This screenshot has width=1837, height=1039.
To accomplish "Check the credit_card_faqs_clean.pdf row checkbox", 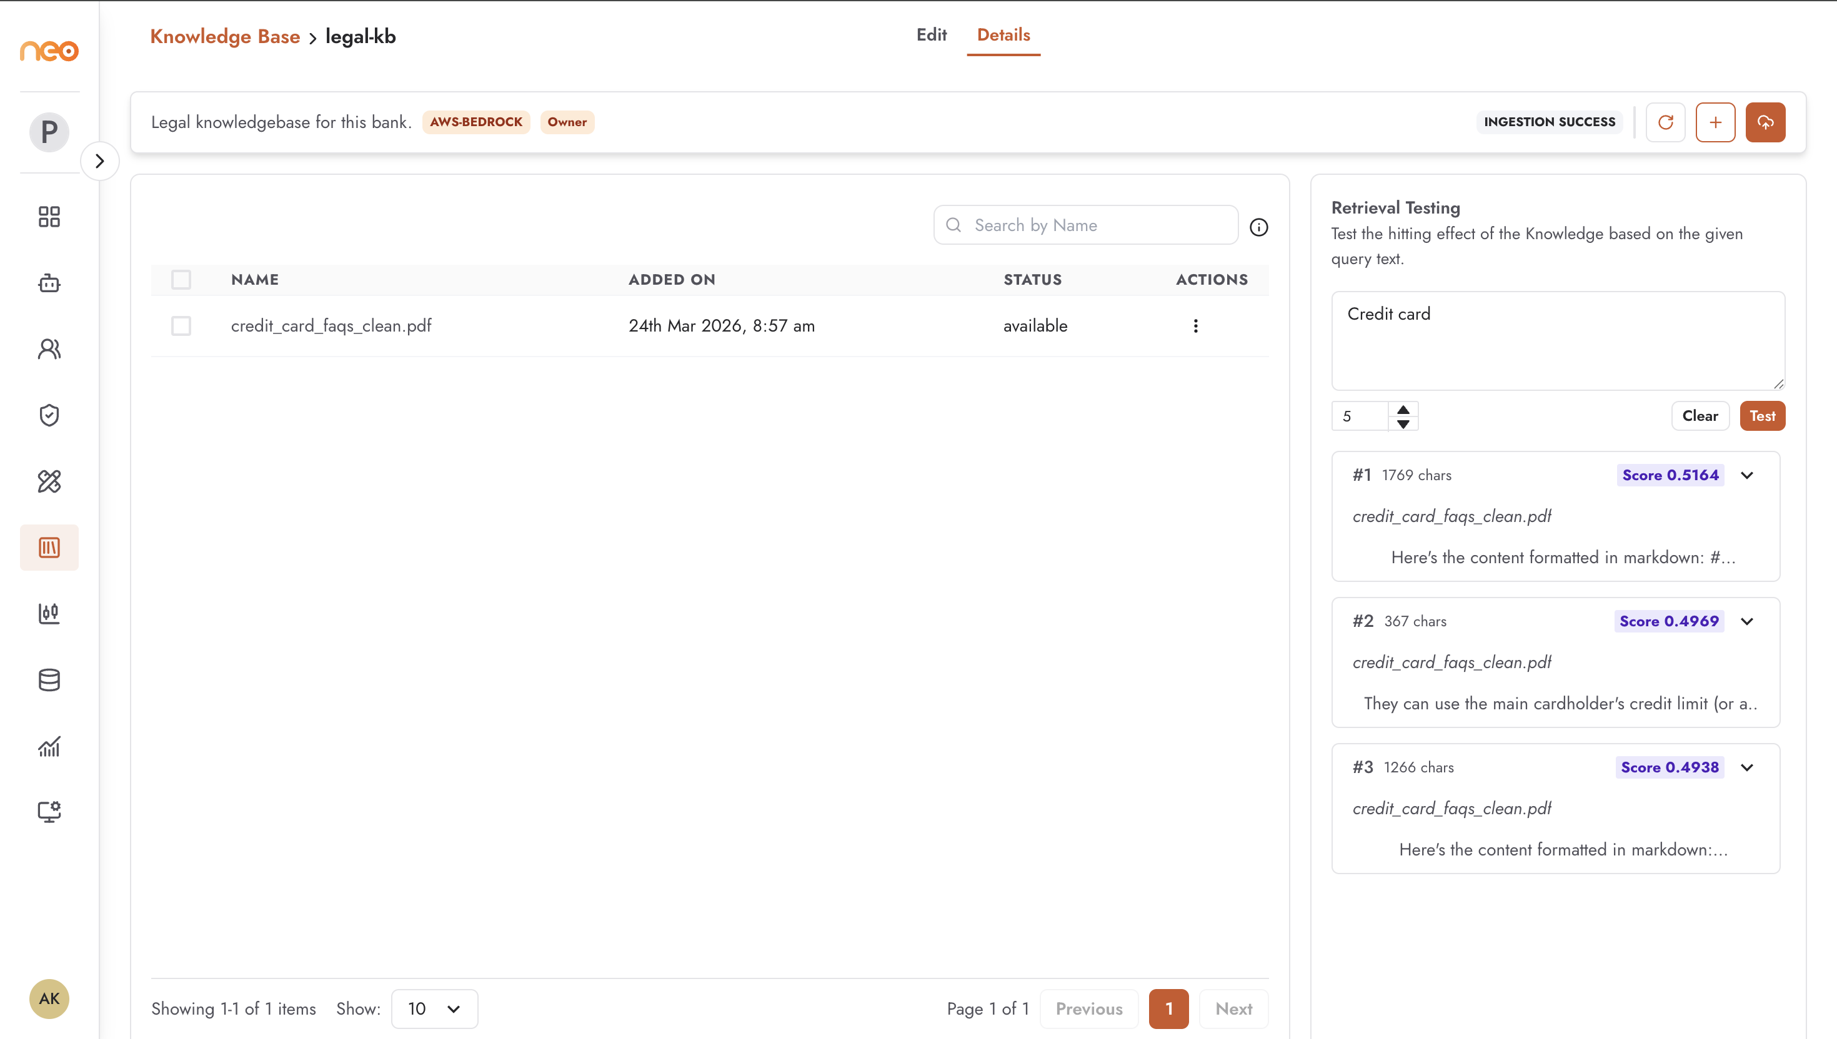I will click(x=181, y=326).
